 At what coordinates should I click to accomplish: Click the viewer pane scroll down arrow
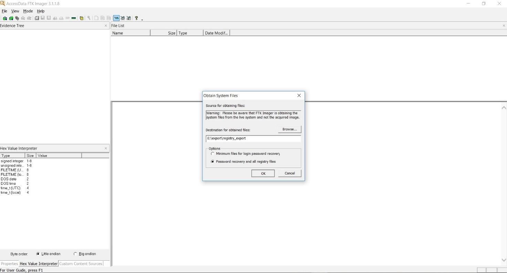[504, 260]
